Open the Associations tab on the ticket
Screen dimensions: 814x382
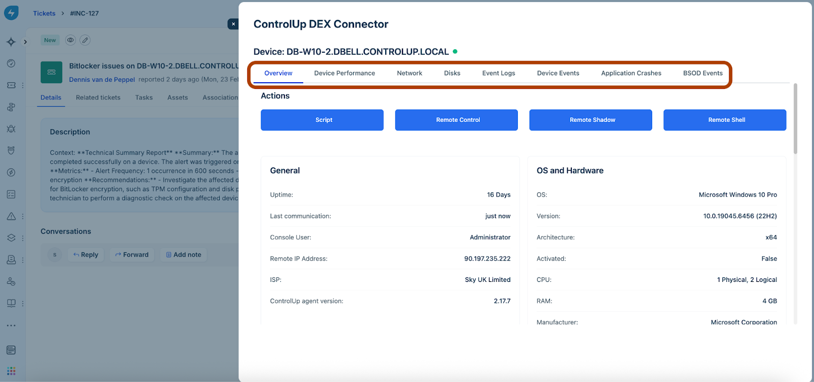(220, 98)
